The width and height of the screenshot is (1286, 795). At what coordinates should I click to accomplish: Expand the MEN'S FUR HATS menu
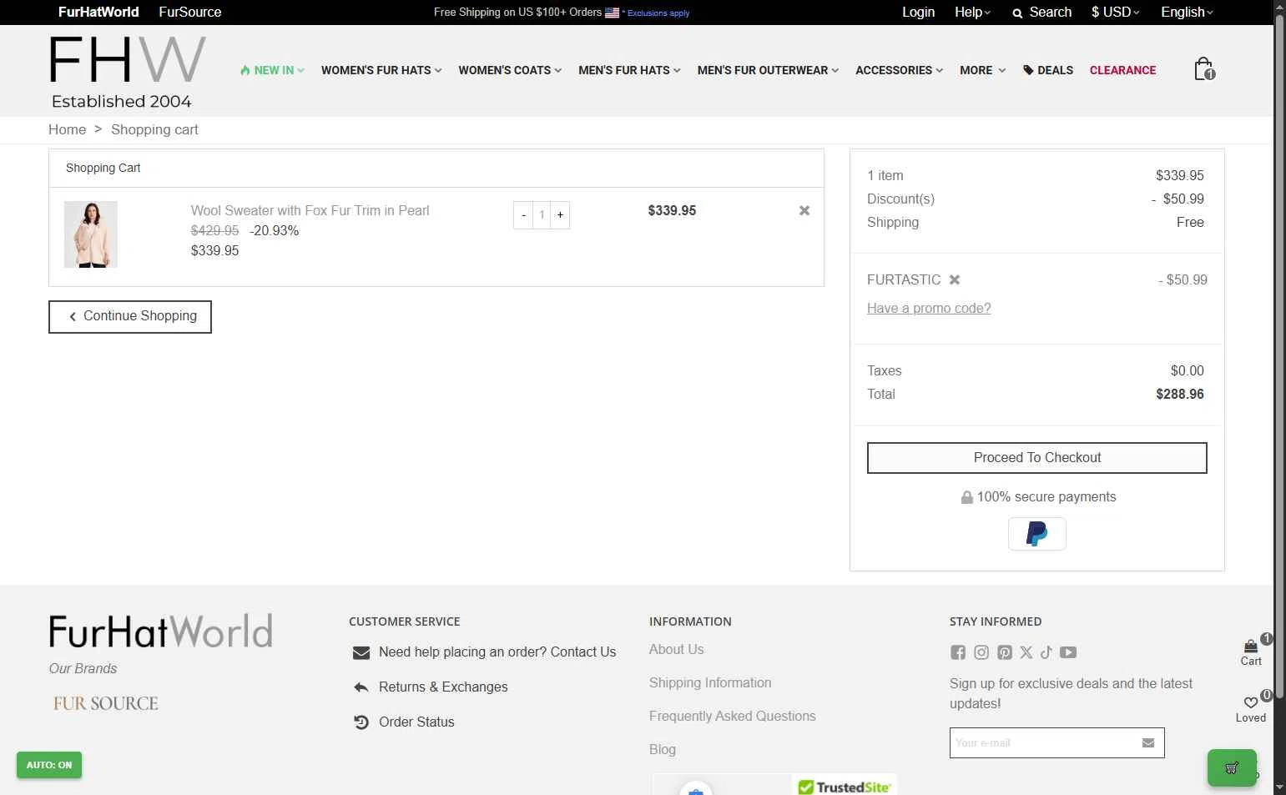pos(629,70)
